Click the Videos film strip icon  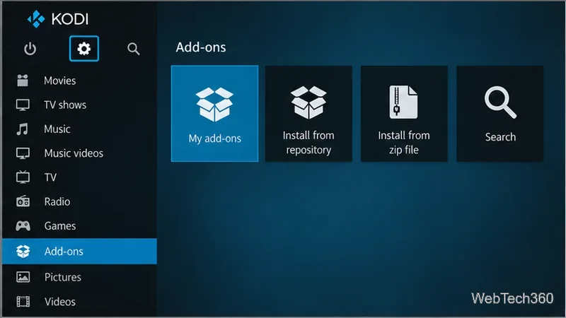(23, 302)
